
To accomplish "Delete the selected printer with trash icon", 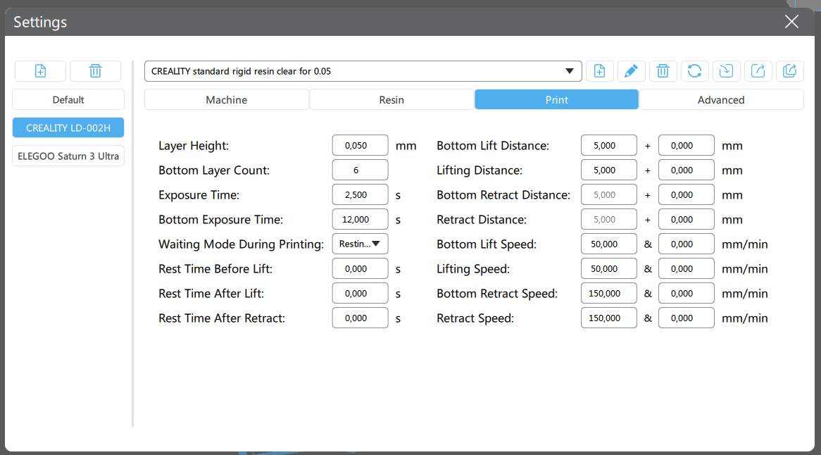I will click(x=95, y=71).
